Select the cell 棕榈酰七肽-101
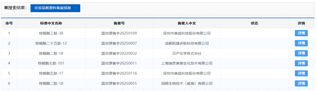The image size is (317, 91). point(51,63)
